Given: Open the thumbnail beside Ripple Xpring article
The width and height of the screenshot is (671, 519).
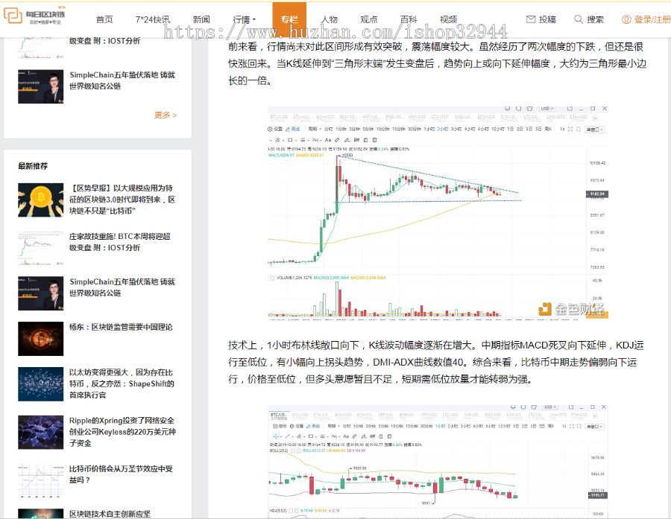Looking at the screenshot, I should click(41, 432).
